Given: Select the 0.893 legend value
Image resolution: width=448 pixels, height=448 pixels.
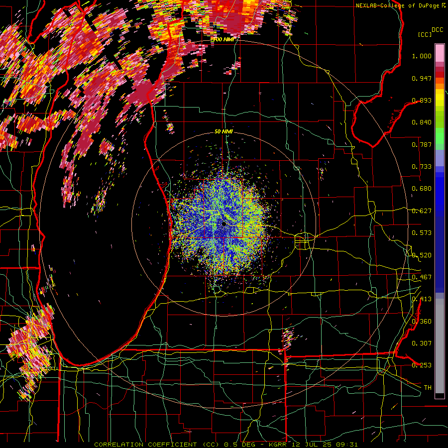Looking at the screenshot, I should tap(422, 100).
